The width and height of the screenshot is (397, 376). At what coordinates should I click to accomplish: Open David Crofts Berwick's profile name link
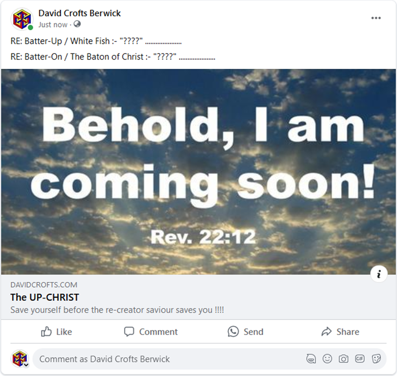click(79, 13)
